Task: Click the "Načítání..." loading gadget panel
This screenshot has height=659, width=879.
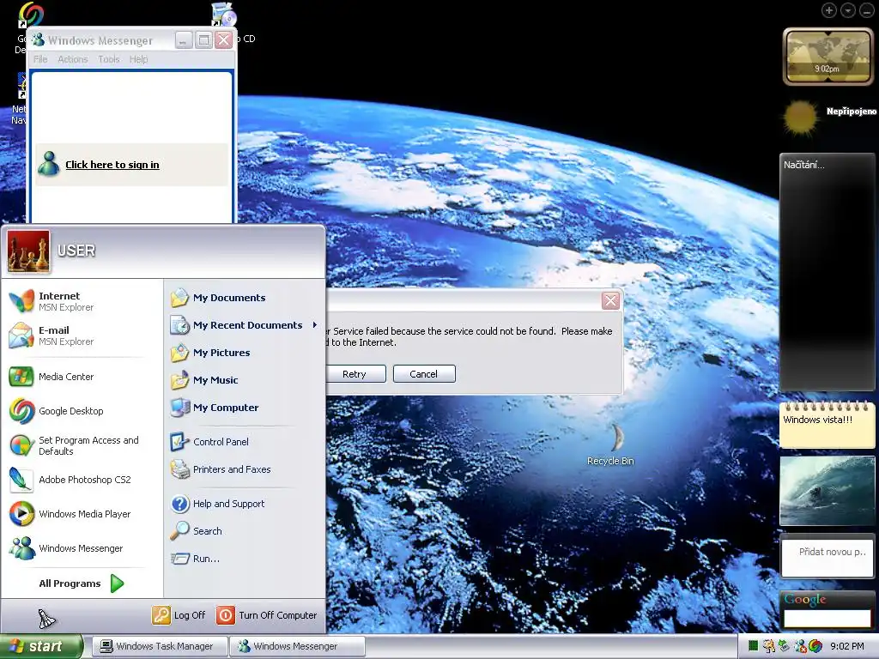Action: pos(827,272)
